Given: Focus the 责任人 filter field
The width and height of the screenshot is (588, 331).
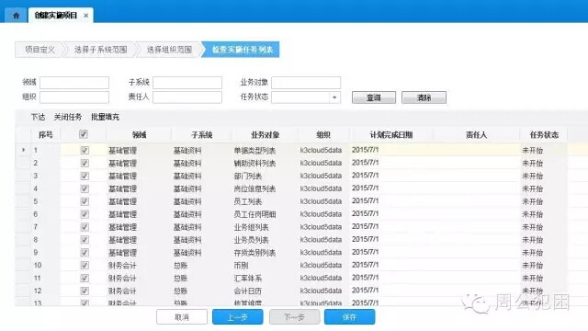Looking at the screenshot, I should (x=187, y=97).
